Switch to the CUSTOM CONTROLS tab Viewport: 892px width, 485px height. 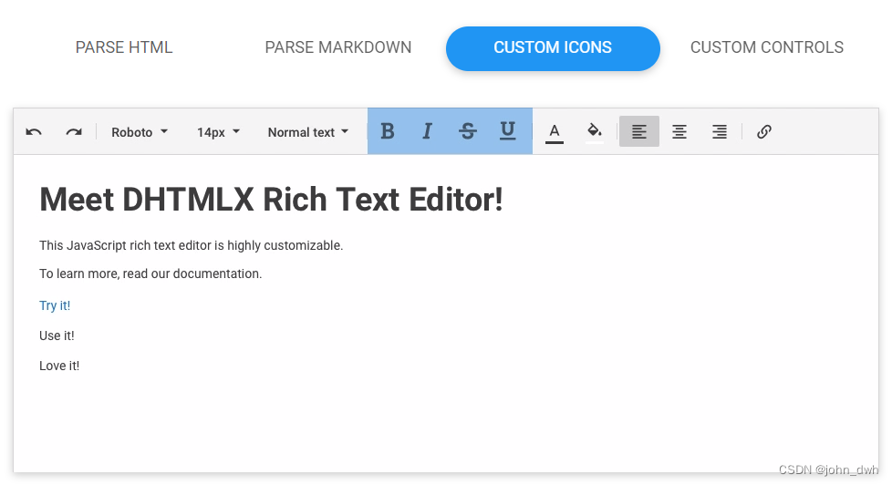point(767,47)
